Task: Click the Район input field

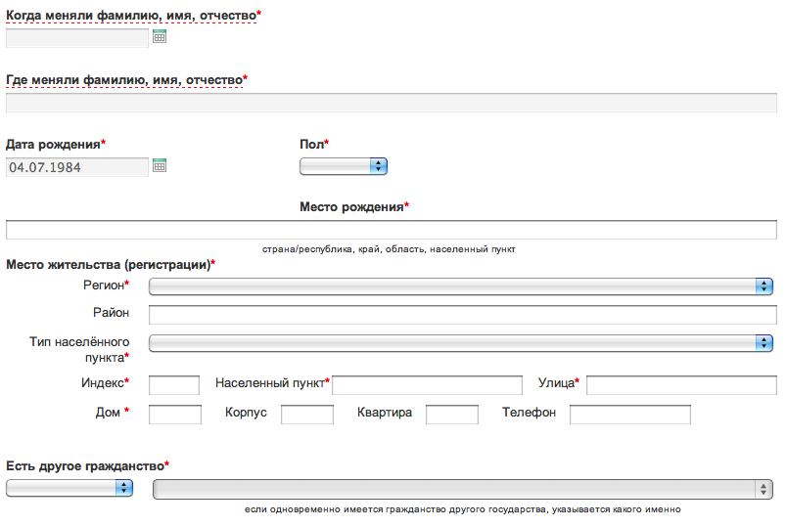Action: point(463,315)
